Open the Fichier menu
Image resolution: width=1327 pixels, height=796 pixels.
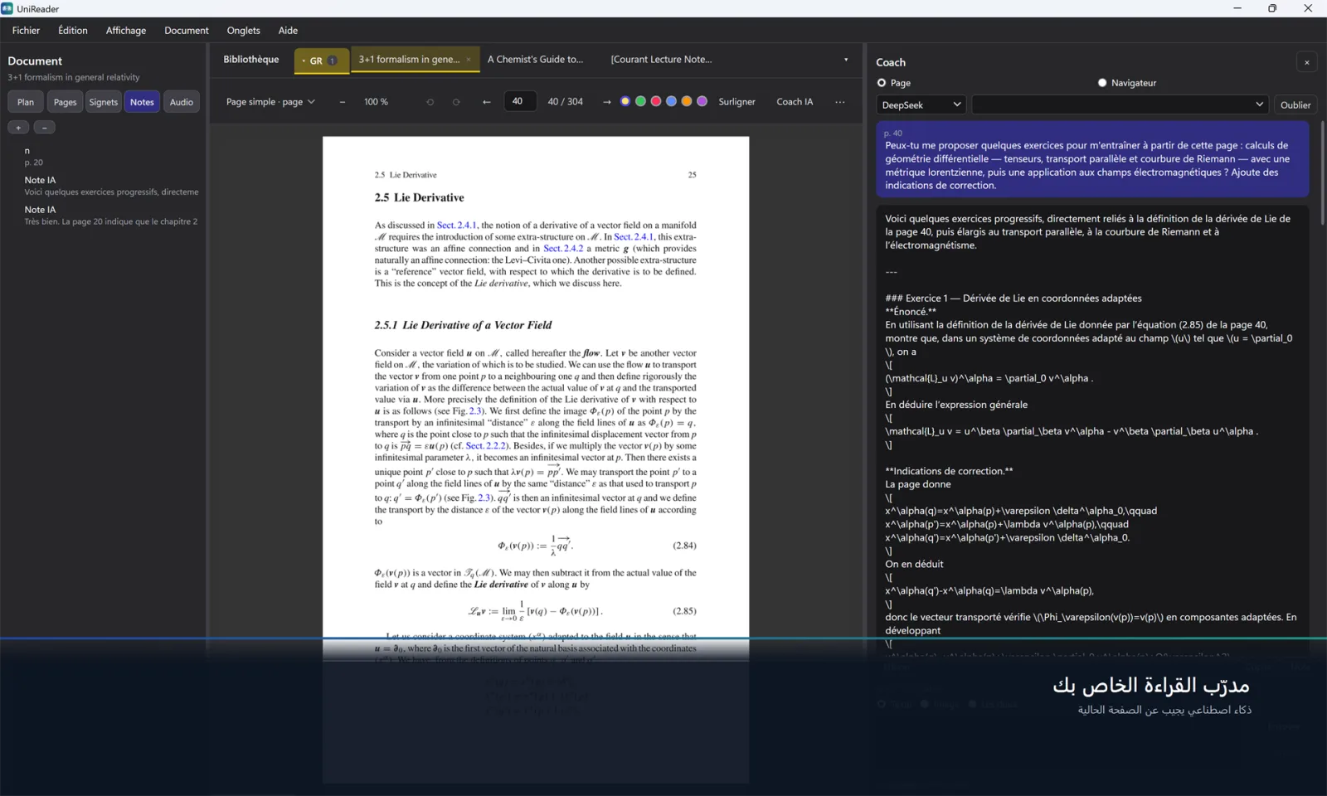click(x=26, y=31)
